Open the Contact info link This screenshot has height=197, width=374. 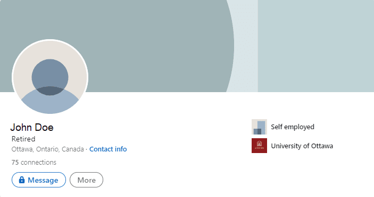coord(108,149)
